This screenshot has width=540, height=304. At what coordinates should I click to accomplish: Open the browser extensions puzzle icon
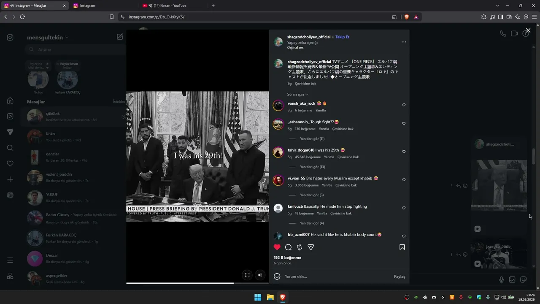[x=484, y=17]
